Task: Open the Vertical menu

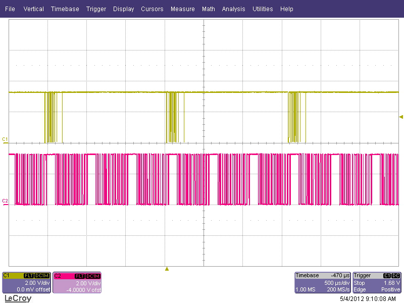Action: 33,9
